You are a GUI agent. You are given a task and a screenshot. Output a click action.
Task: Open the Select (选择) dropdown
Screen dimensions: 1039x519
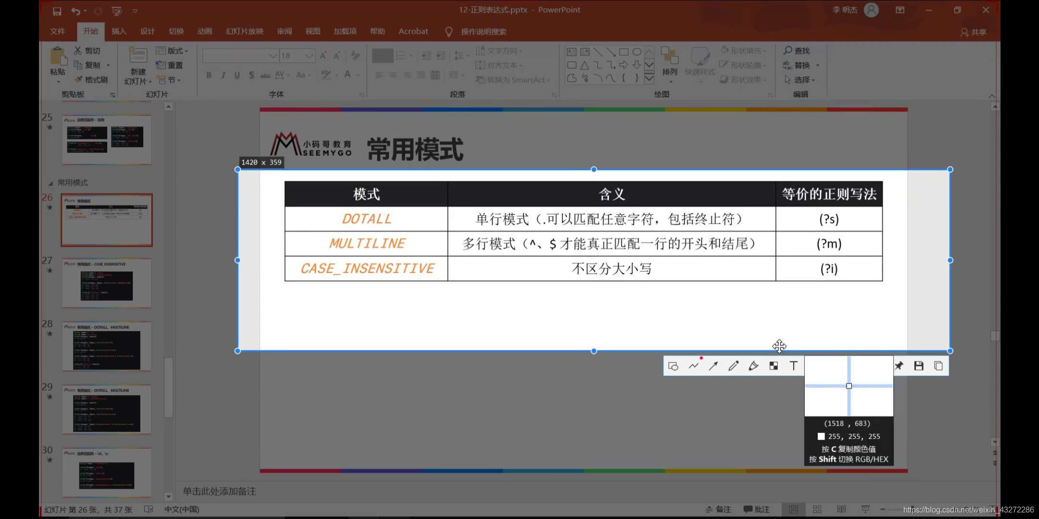point(799,79)
